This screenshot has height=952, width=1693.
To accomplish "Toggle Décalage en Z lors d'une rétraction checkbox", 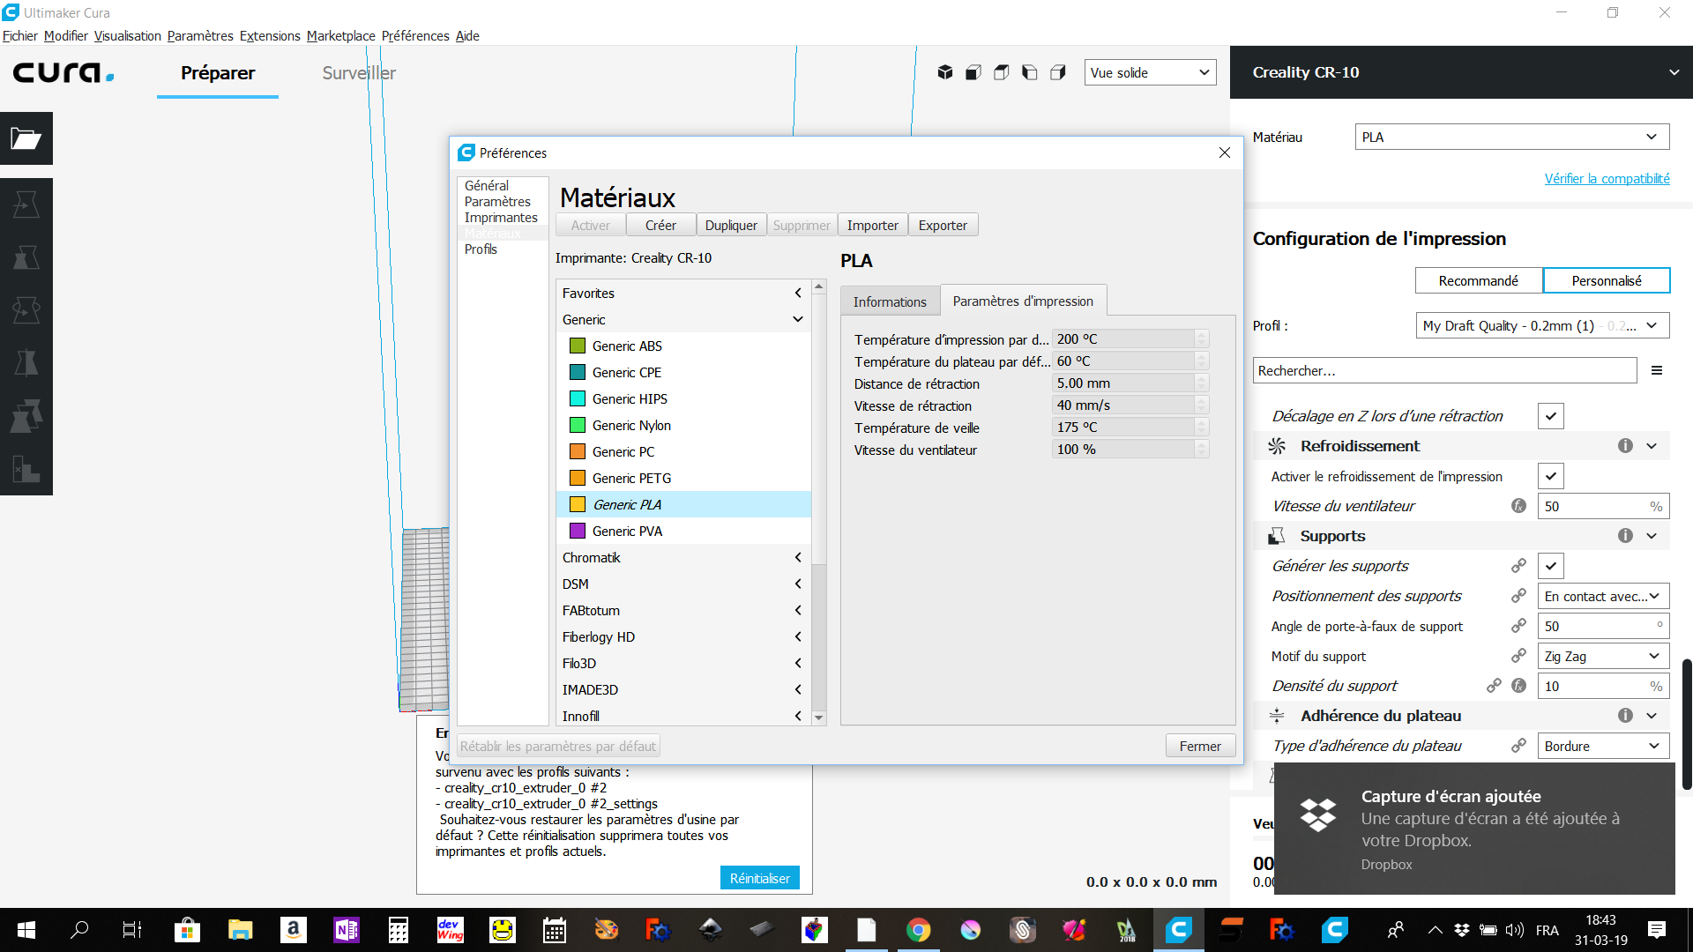I will [x=1551, y=416].
